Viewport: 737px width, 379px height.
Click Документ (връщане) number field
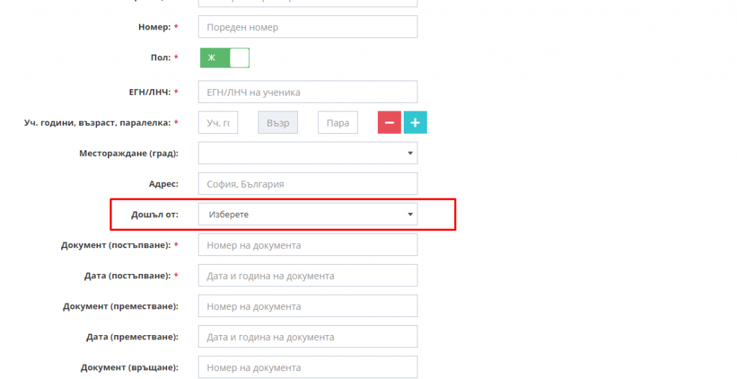point(307,367)
